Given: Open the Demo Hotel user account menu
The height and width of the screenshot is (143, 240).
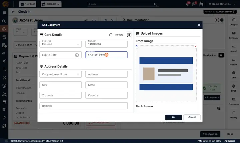Looking at the screenshot, I should point(222,4).
